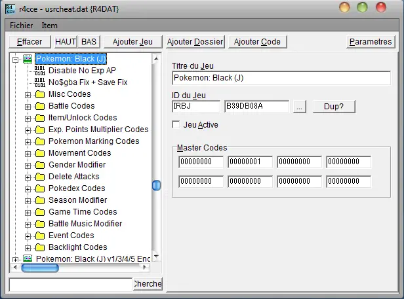Screen dimensions: 404x299
Task: Open Parametres settings
Action: pyautogui.click(x=371, y=42)
